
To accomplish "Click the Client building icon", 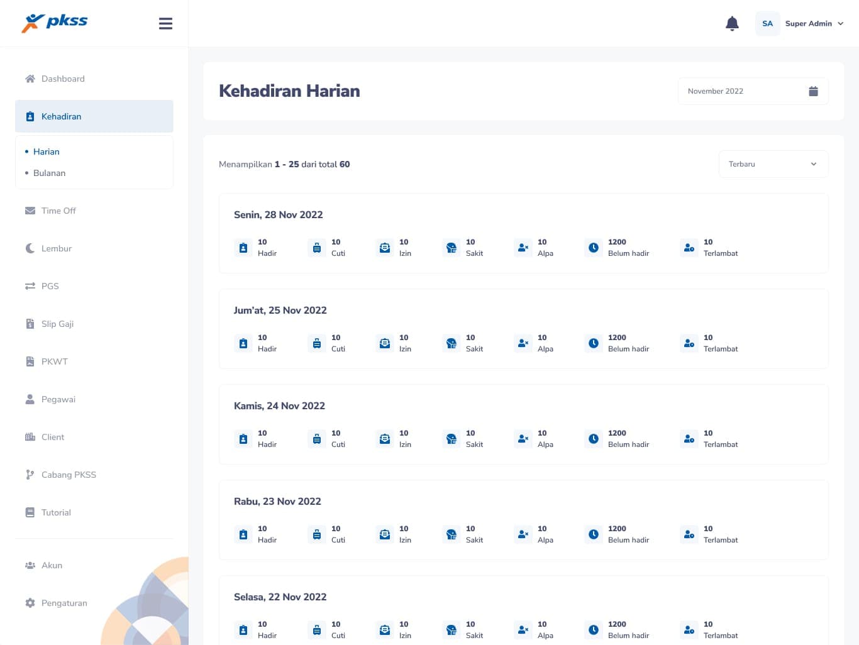I will click(x=30, y=437).
